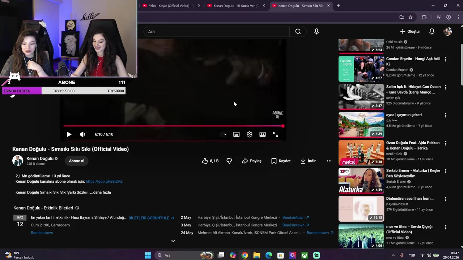Viewport: 463px width, 260px height.
Task: Open the goo.gl/EEiZAE link in the description
Action: (x=104, y=181)
